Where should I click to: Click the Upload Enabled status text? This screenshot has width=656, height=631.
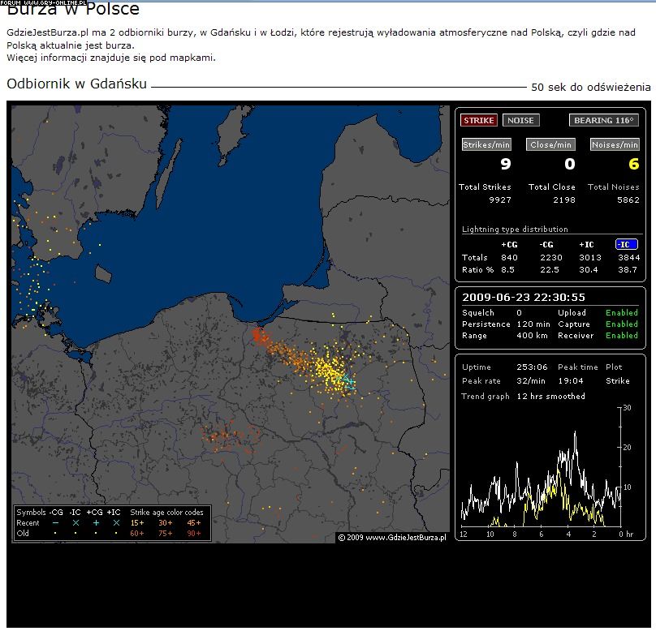pos(621,313)
